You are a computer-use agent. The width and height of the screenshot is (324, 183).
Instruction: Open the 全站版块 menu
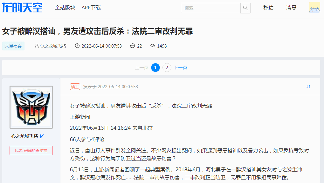click(x=65, y=8)
